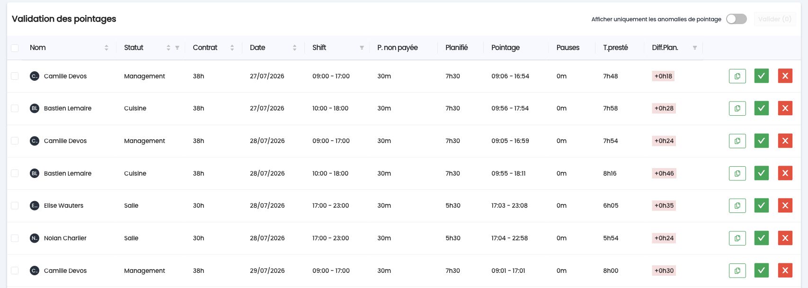Reject Elise Wauters's time entry
Screen dimensions: 808x288
tap(785, 205)
